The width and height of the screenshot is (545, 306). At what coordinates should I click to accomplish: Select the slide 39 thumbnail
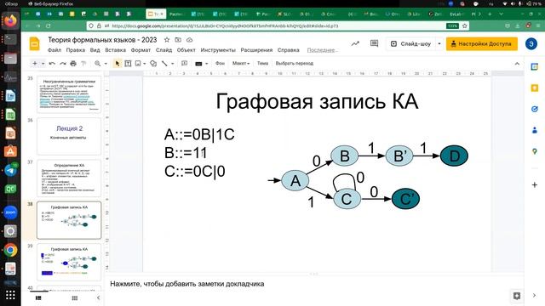69,262
